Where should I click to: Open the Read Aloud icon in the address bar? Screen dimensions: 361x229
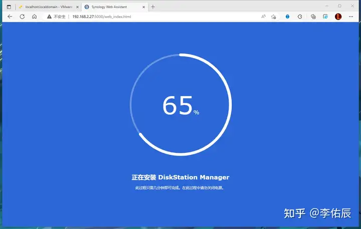(x=263, y=17)
